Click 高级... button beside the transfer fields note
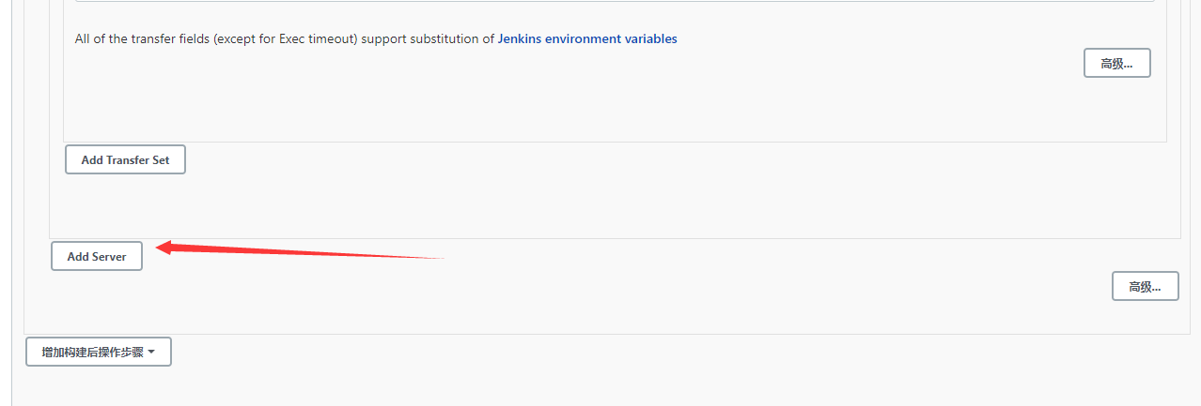 tap(1116, 64)
